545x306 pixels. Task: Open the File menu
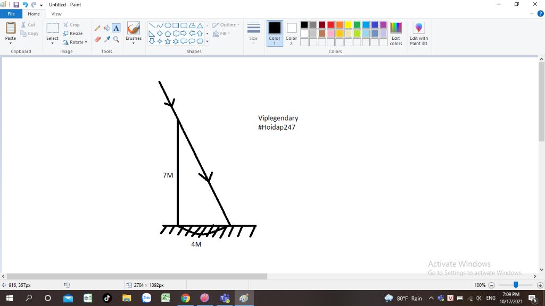point(11,14)
